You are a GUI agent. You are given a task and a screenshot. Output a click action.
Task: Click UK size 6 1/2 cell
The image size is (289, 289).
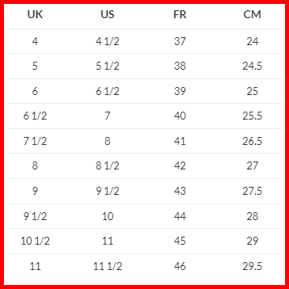(x=35, y=116)
